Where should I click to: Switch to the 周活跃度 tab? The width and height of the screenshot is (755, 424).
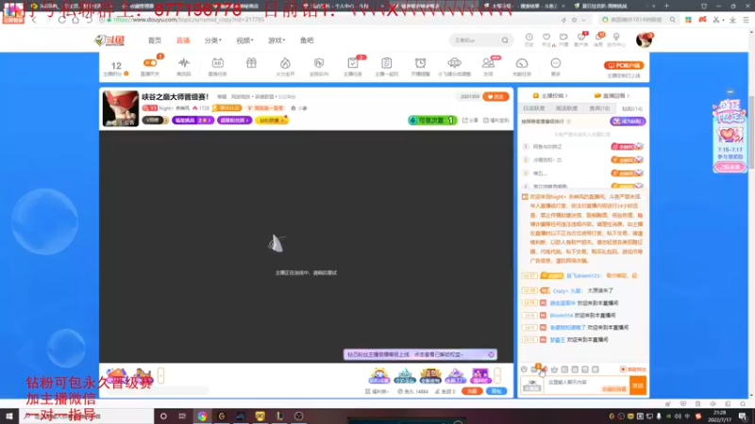(566, 108)
